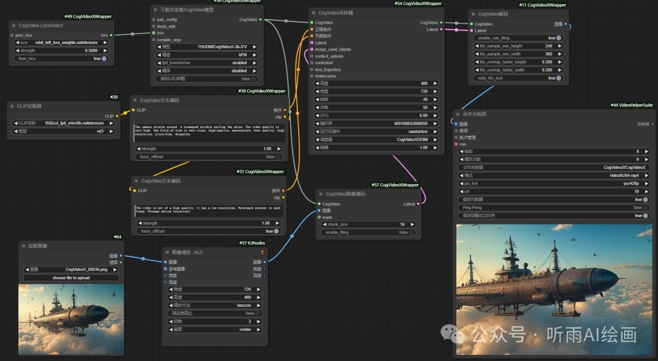Collapse the CogVideo LoraSelect node via its dot
Viewport: 658px width, 361px height.
14,26
